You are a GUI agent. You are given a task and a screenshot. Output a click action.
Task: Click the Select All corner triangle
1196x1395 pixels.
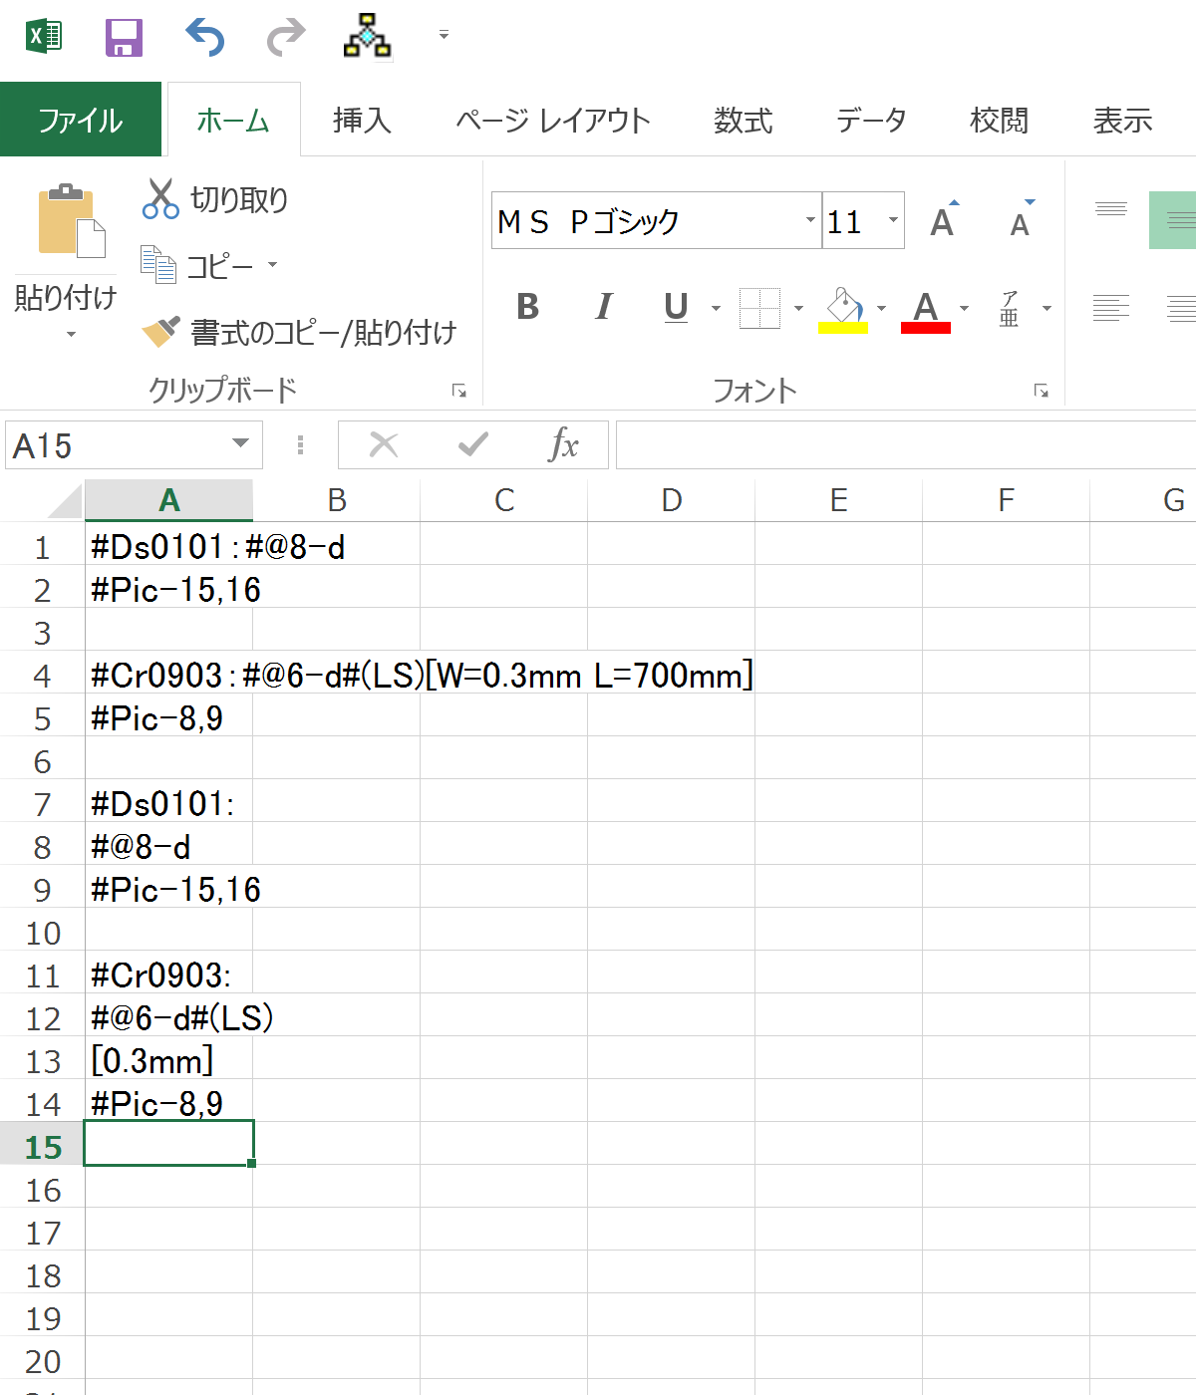[x=65, y=500]
